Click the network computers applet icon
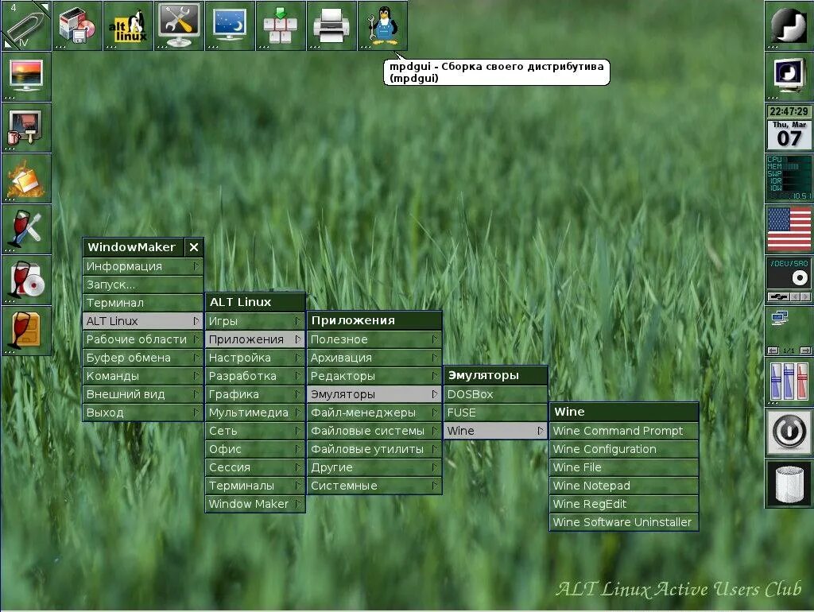The image size is (814, 612). pyautogui.click(x=789, y=331)
